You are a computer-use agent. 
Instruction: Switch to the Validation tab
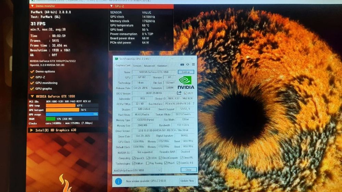click(162, 66)
